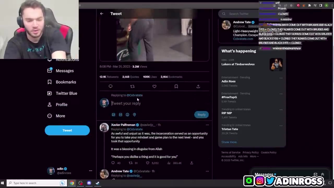This screenshot has height=188, width=334.
Task: Click the Reply button
Action: (x=201, y=114)
